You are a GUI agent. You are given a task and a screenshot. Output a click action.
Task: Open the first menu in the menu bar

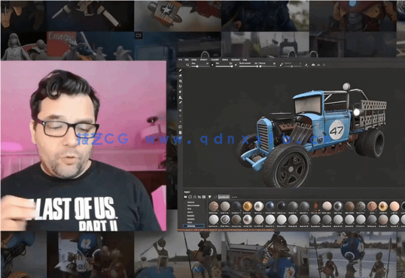pos(180,59)
